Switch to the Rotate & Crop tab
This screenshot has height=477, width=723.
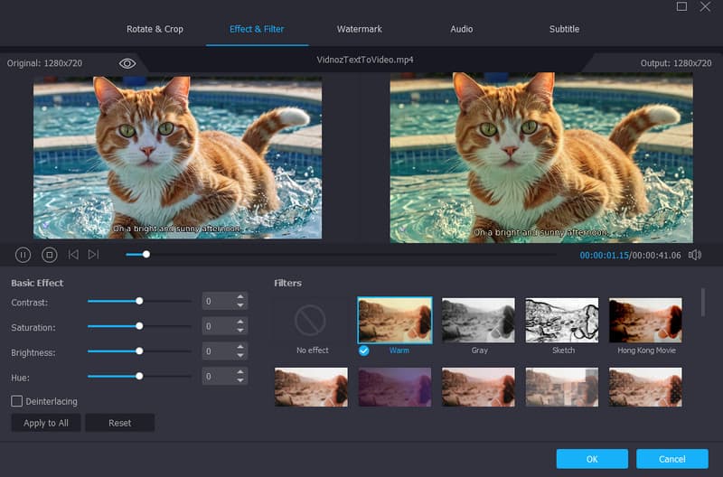coord(155,29)
